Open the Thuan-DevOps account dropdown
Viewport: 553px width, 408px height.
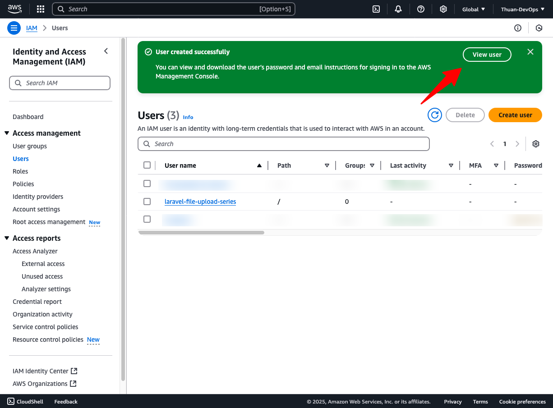(x=522, y=9)
